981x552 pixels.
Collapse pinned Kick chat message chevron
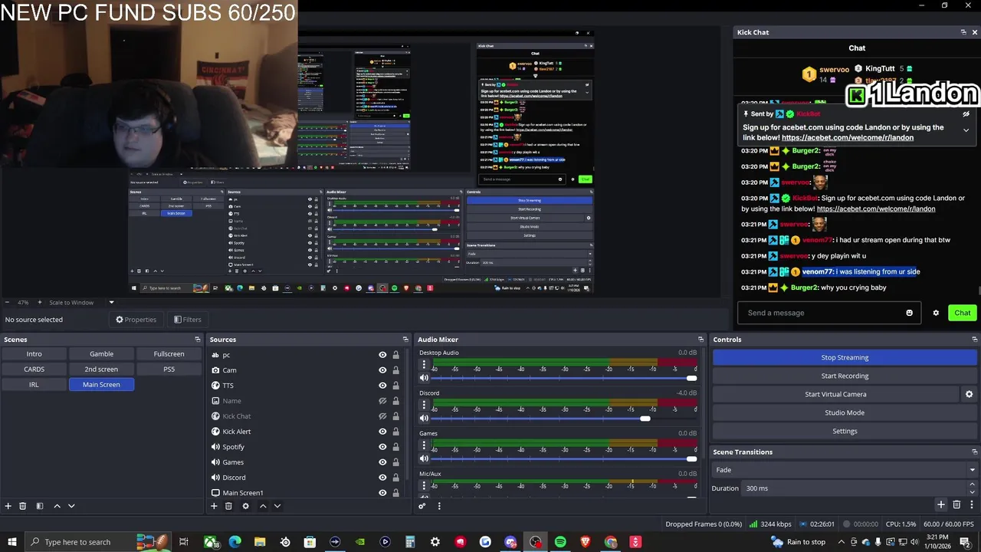966,130
